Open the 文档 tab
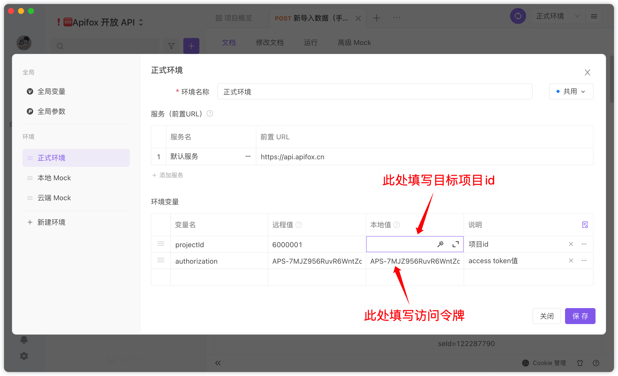Viewport: 618px width, 376px height. pos(229,42)
